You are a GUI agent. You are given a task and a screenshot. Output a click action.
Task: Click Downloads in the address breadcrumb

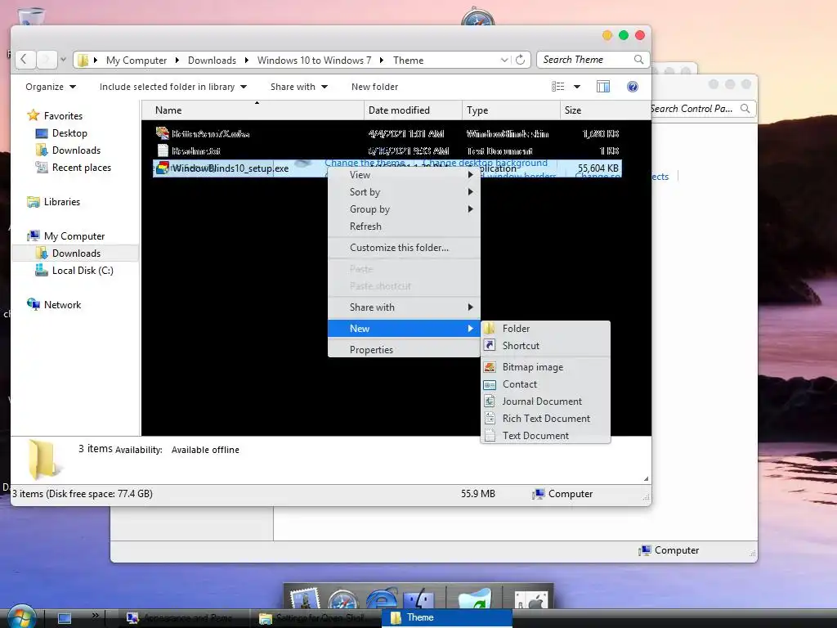tap(212, 61)
